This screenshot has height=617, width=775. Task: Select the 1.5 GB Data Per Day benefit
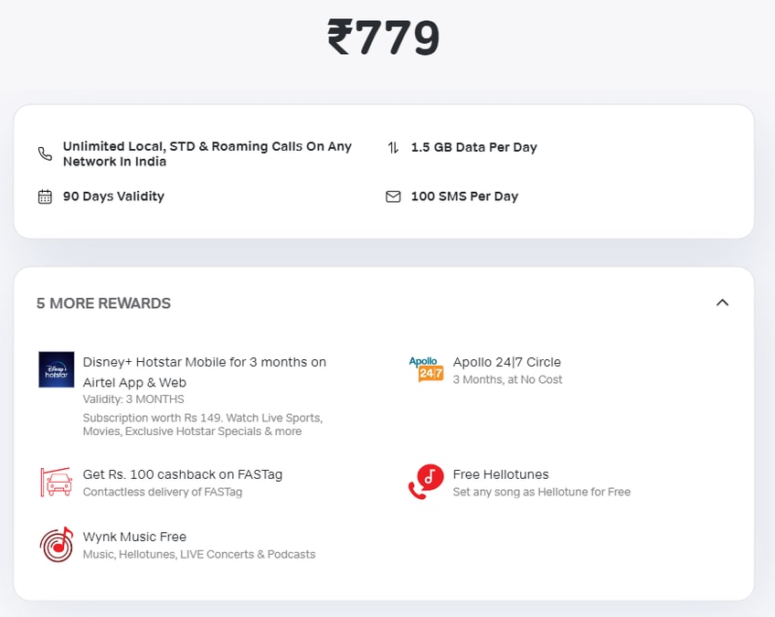(475, 147)
